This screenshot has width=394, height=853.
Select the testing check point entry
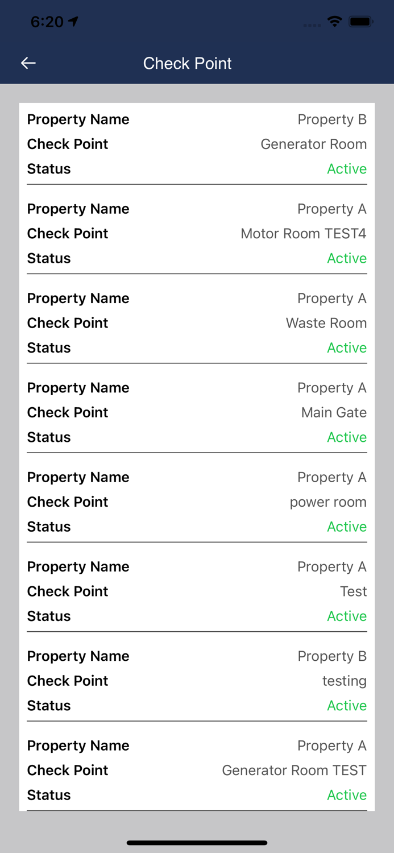(344, 681)
